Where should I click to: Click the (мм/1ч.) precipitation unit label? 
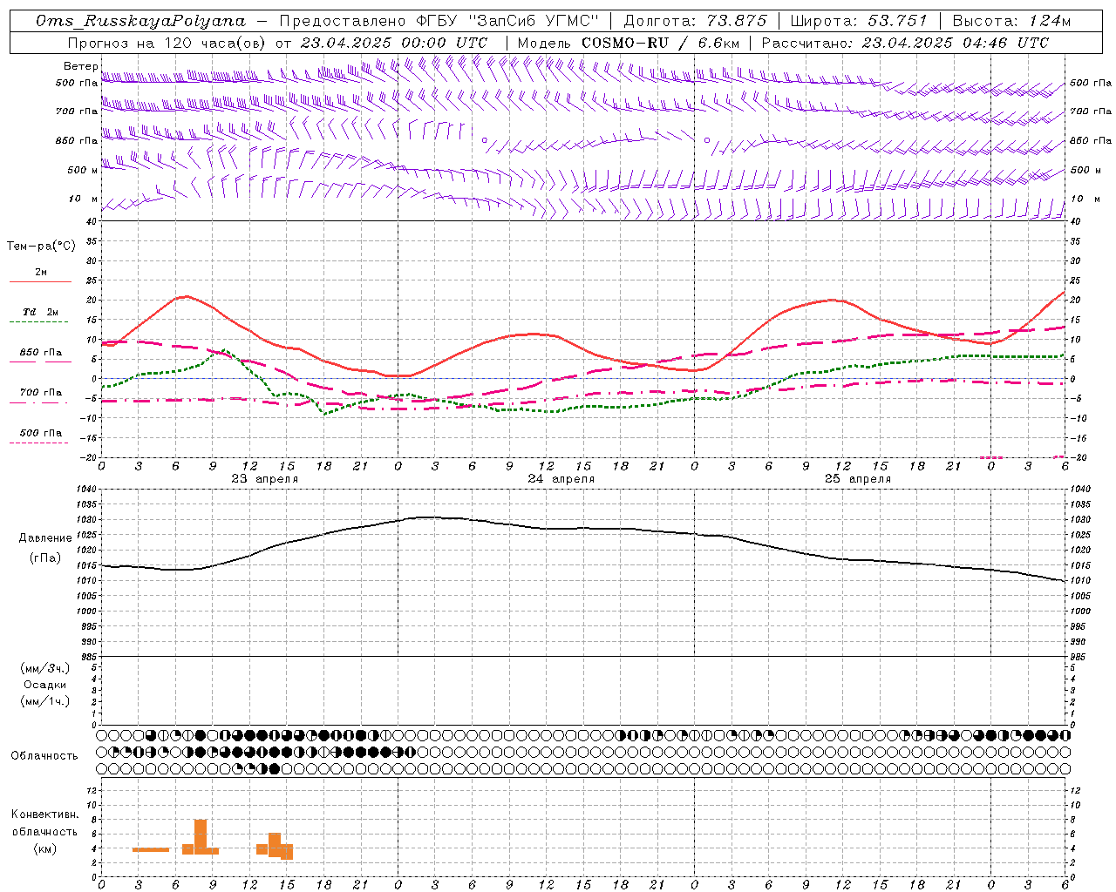click(45, 701)
